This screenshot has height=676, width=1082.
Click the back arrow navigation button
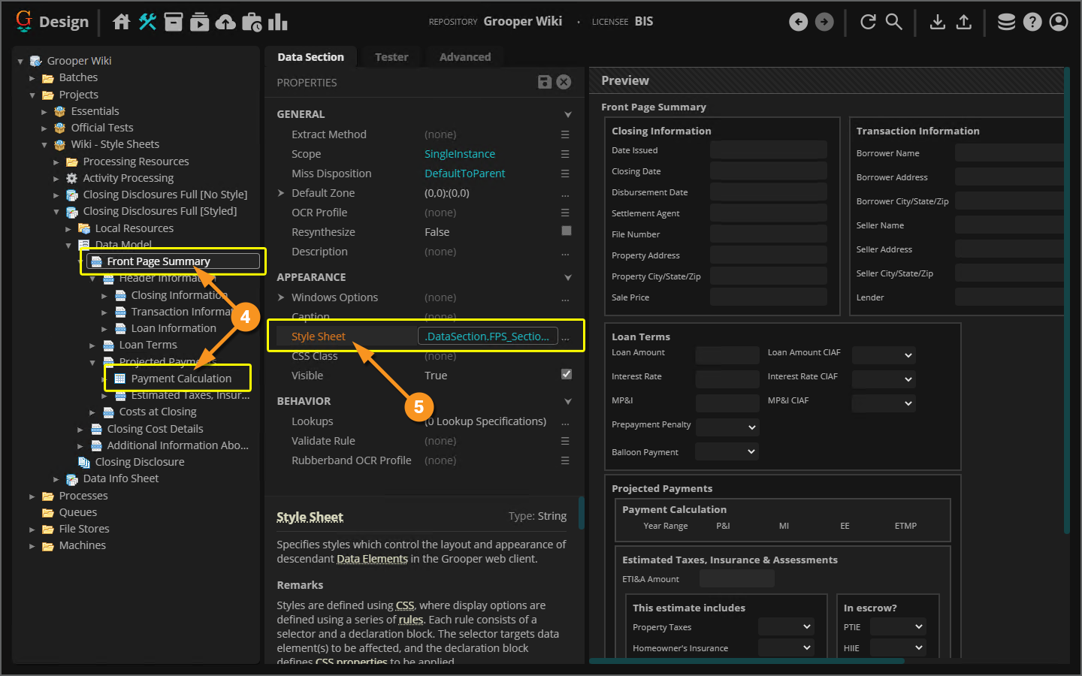[x=798, y=22]
